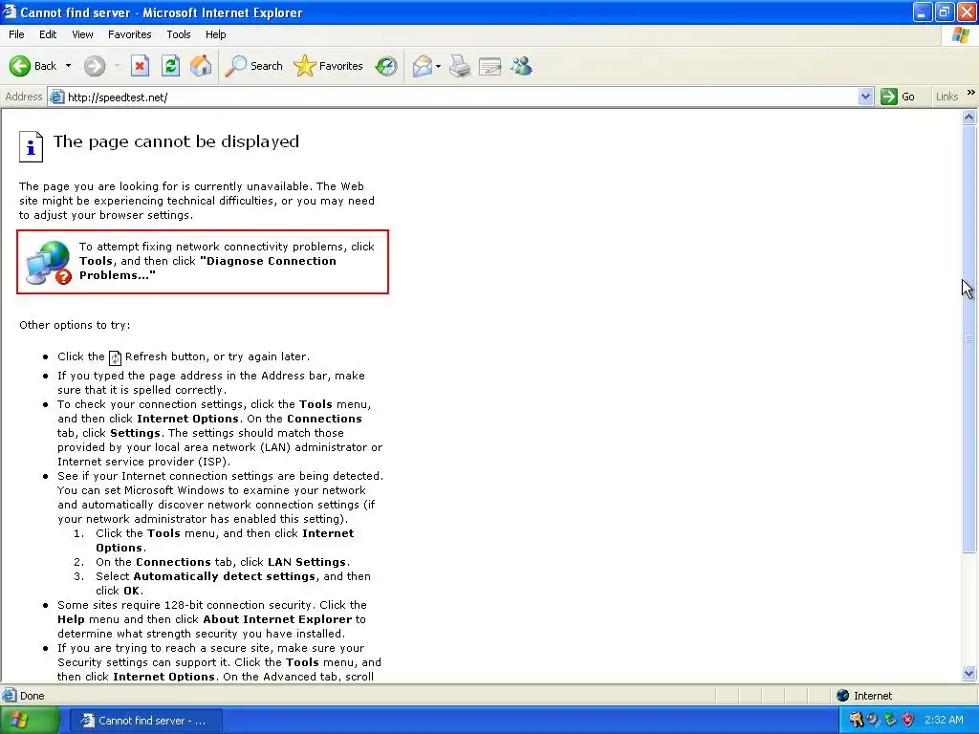Click the scrollbar up arrow
Screen dimensions: 979x734
(969, 117)
